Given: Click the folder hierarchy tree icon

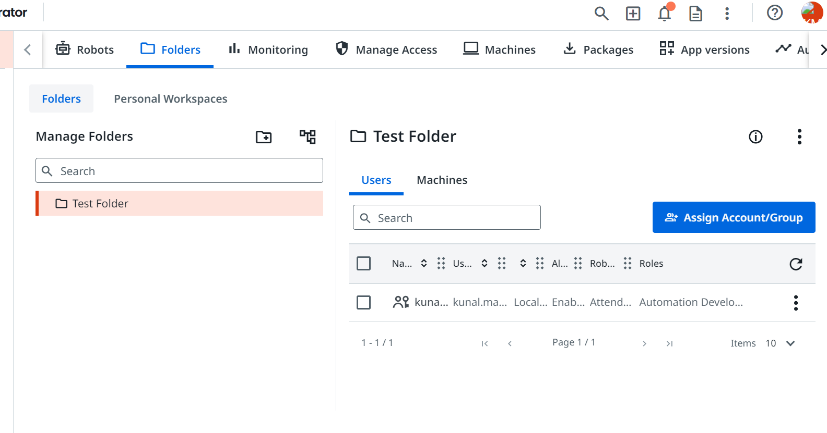Looking at the screenshot, I should click(x=308, y=137).
